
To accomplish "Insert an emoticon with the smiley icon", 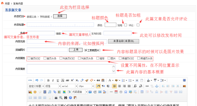I will point(35,92).
